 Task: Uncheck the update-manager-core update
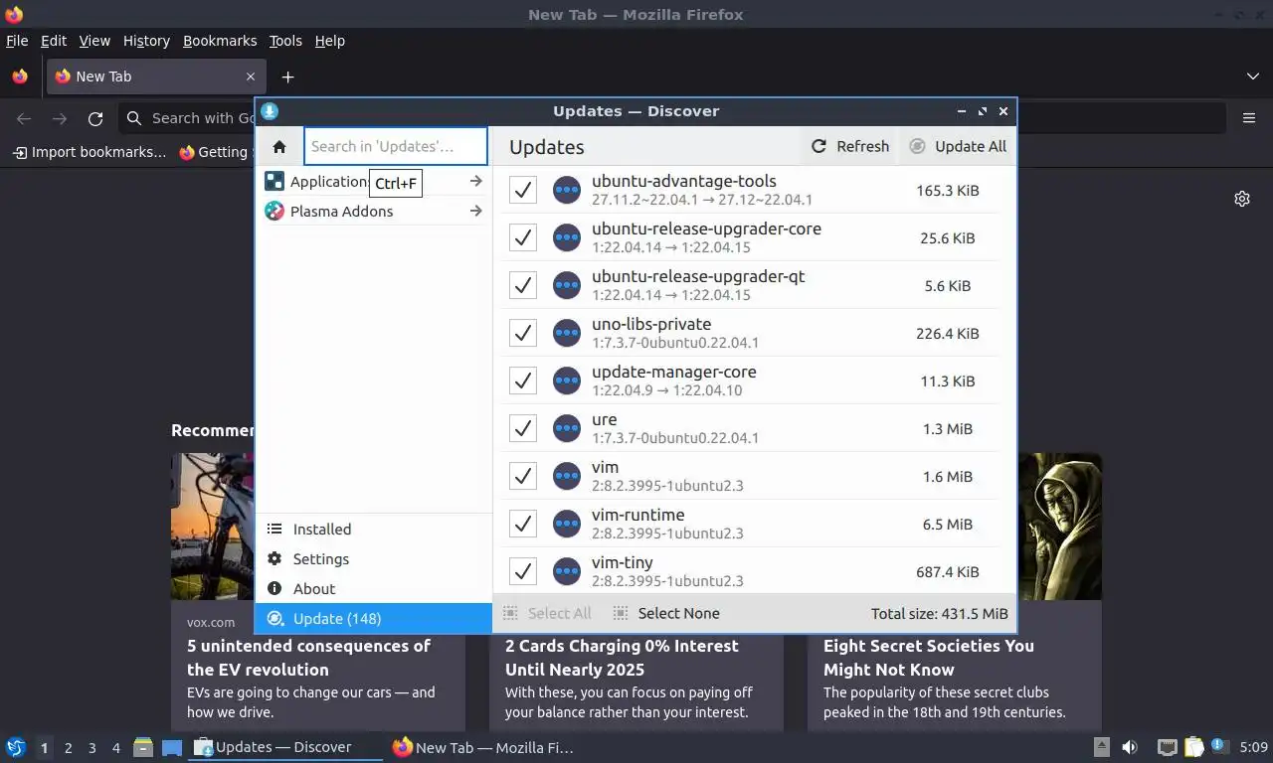(x=523, y=381)
